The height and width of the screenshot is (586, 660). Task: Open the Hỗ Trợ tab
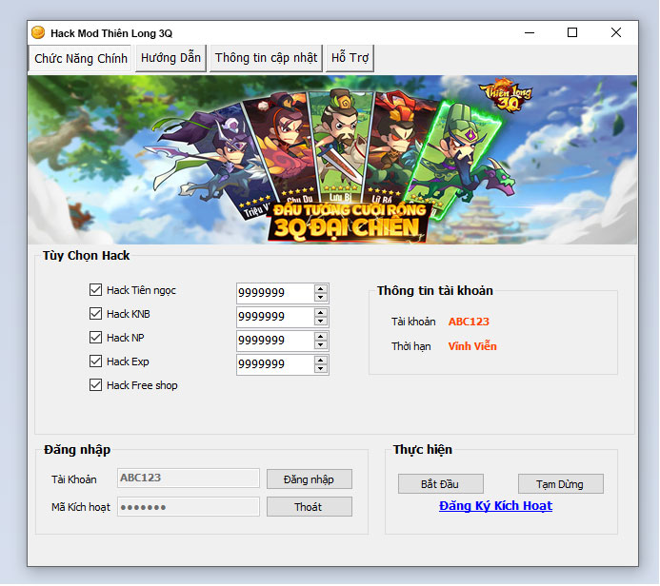tap(350, 58)
